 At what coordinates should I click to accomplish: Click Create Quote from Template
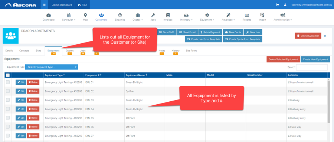point(243,39)
